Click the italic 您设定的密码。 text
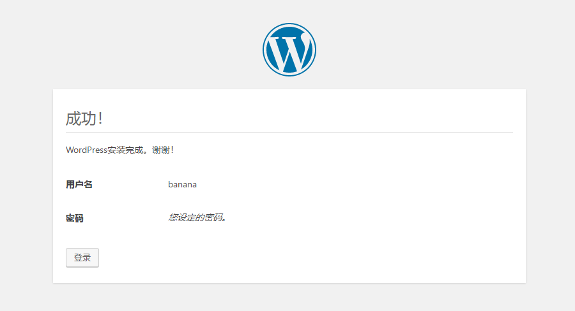This screenshot has height=311, width=575. pyautogui.click(x=197, y=217)
